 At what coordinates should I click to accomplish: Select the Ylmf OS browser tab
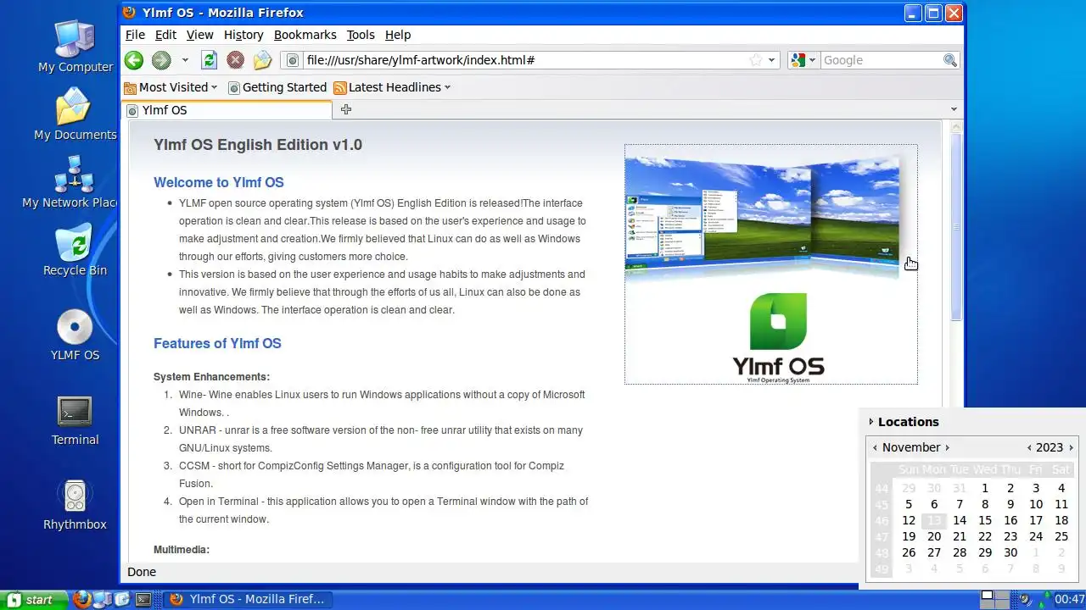pos(227,110)
